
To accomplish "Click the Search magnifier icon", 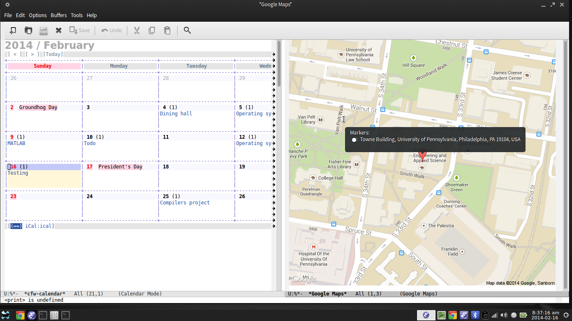I will click(x=187, y=30).
